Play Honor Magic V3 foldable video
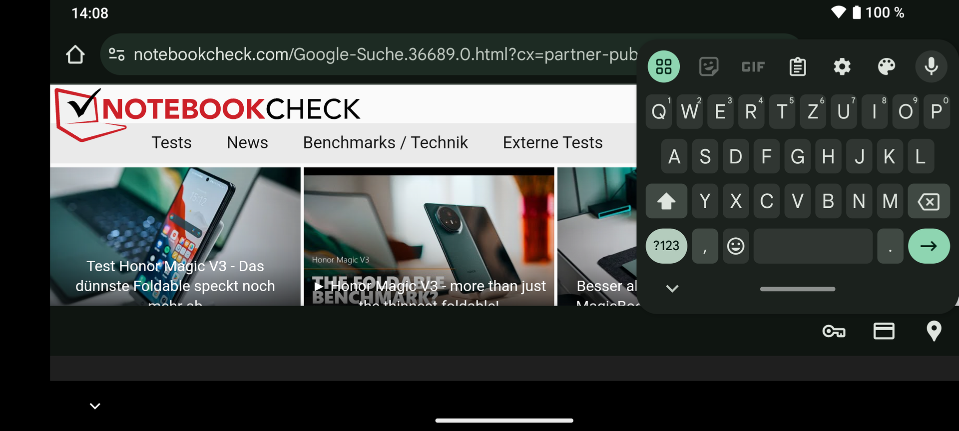959x431 pixels. pos(429,237)
